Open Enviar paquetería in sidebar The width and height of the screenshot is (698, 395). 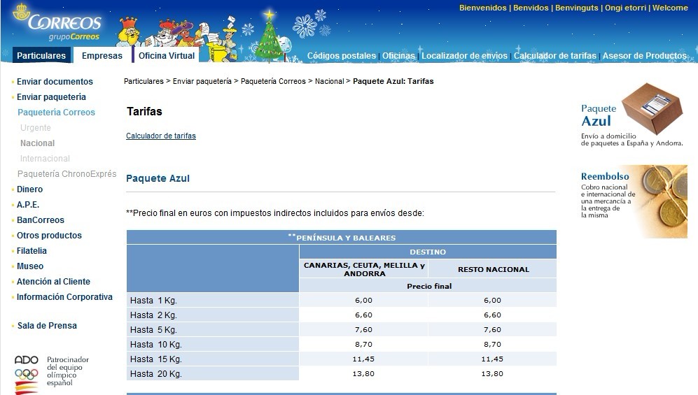(51, 97)
